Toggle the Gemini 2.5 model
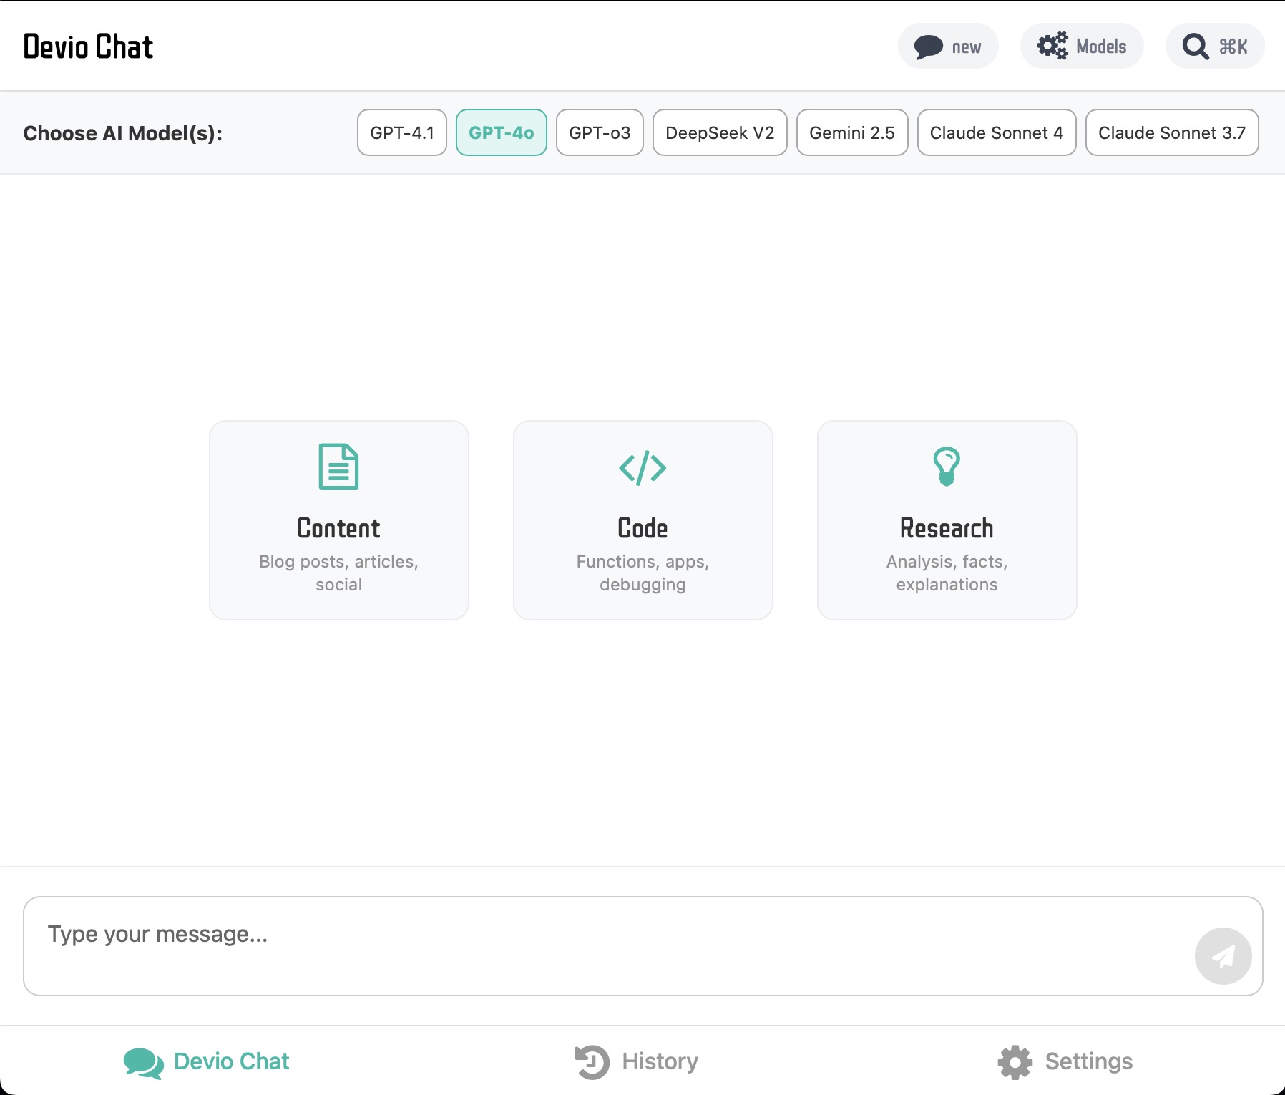The width and height of the screenshot is (1285, 1095). click(x=852, y=132)
